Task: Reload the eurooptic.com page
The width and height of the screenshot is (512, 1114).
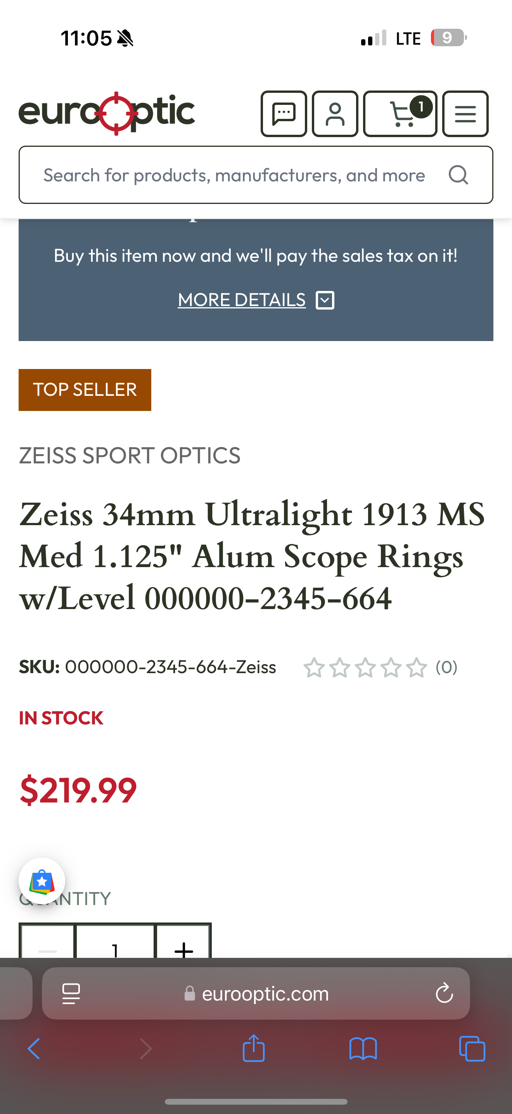Action: (444, 993)
